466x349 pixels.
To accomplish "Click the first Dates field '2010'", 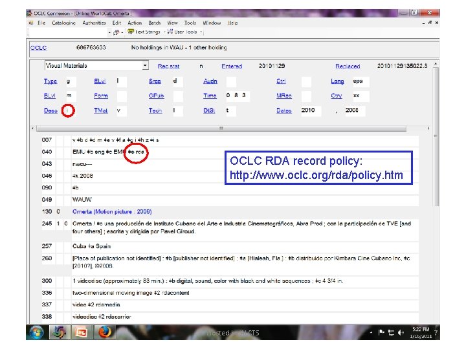I will point(311,111).
